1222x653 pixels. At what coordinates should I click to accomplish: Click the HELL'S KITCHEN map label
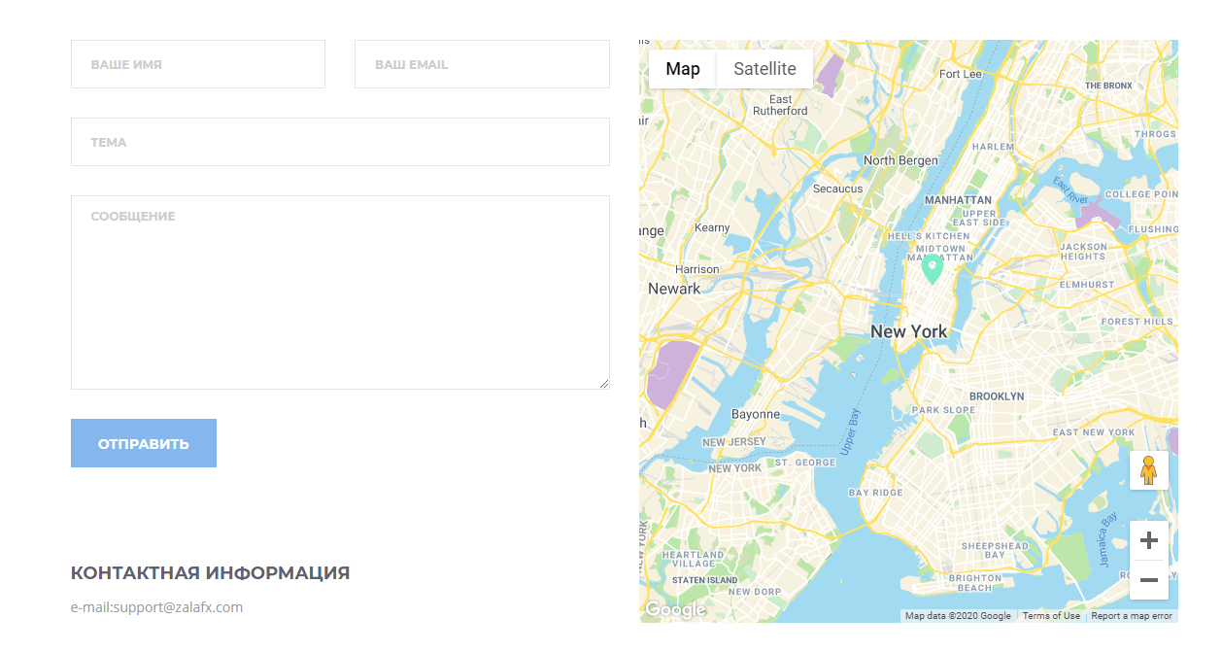pos(928,236)
